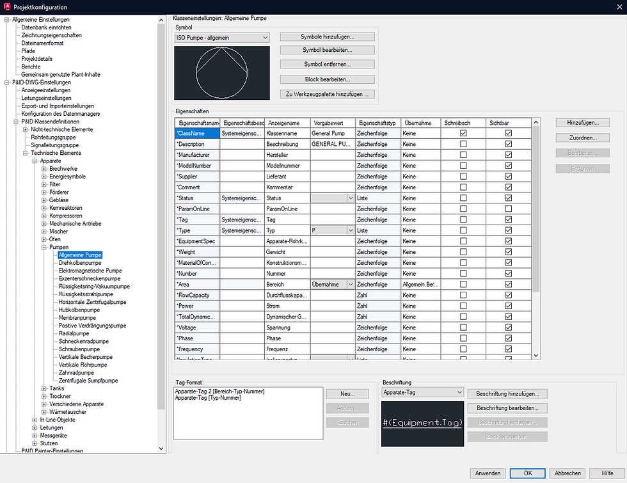This screenshot has height=483, width=627.
Task: Open Zahnradpumpe class settings
Action: pos(76,372)
